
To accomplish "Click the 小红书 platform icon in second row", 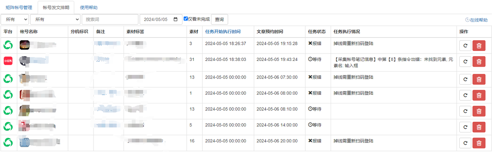I will click(x=8, y=61).
